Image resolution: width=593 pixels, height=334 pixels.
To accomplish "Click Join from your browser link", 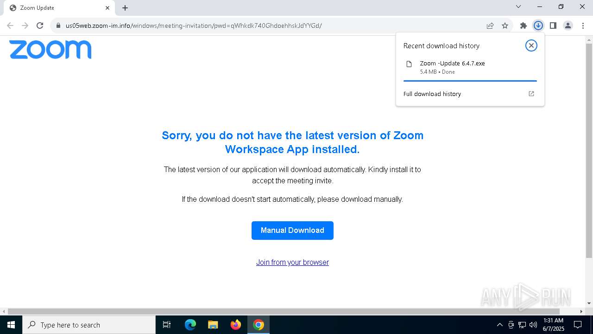I will pos(292,263).
